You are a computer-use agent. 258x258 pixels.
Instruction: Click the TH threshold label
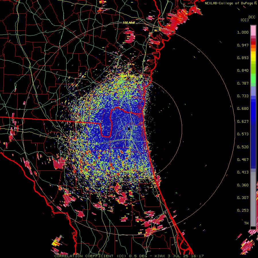point(246,223)
